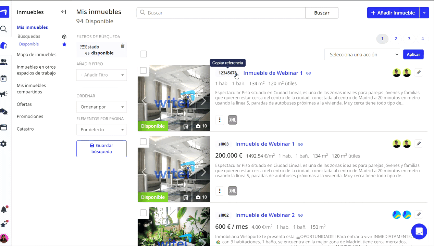Viewport: 434px width, 246px height.
Task: Go to Mapa de inmuebles
Action: click(36, 55)
